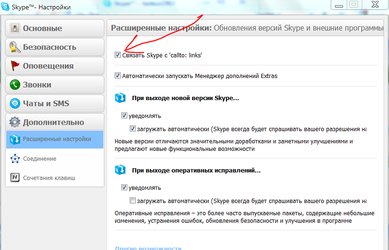
Task: Click the 'Расширенные настройки:' panel title
Action: 161,28
